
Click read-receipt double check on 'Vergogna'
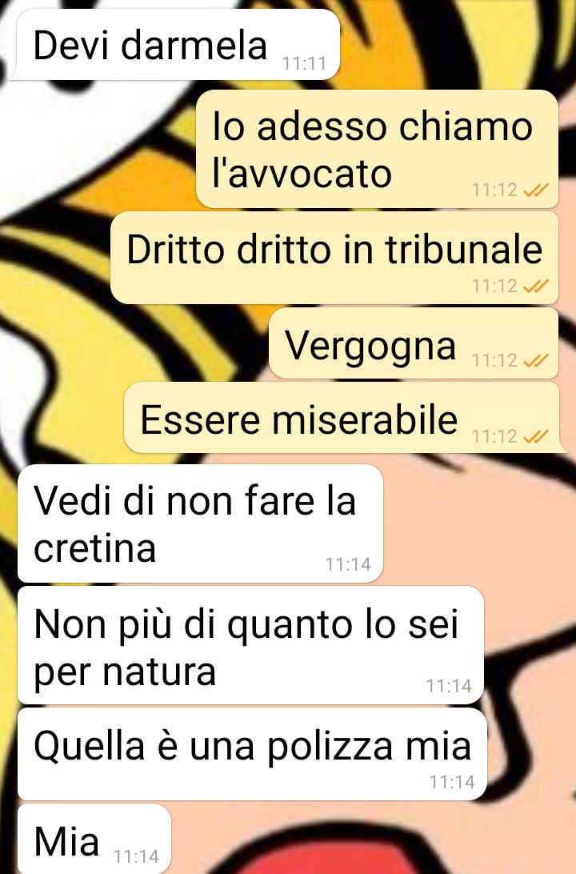[536, 361]
